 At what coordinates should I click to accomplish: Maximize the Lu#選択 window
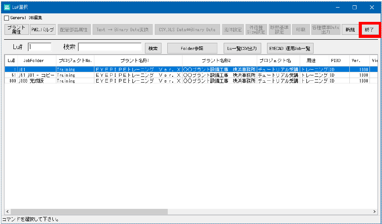354,7
